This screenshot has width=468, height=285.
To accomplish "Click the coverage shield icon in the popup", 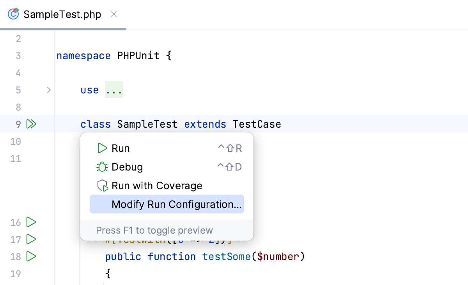I will tap(102, 185).
